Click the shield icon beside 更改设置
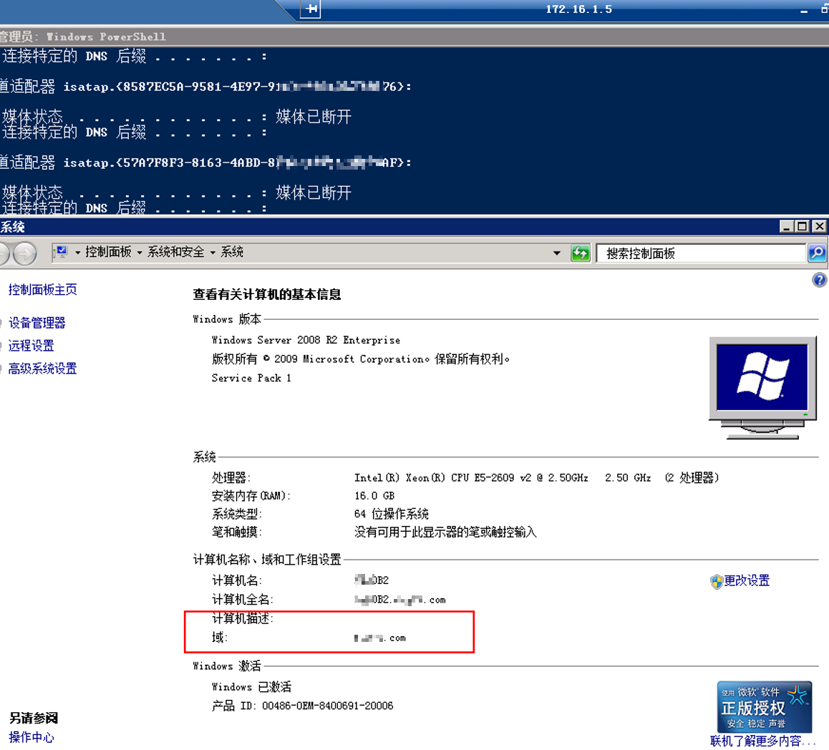Screen dimensions: 829x750 [716, 581]
